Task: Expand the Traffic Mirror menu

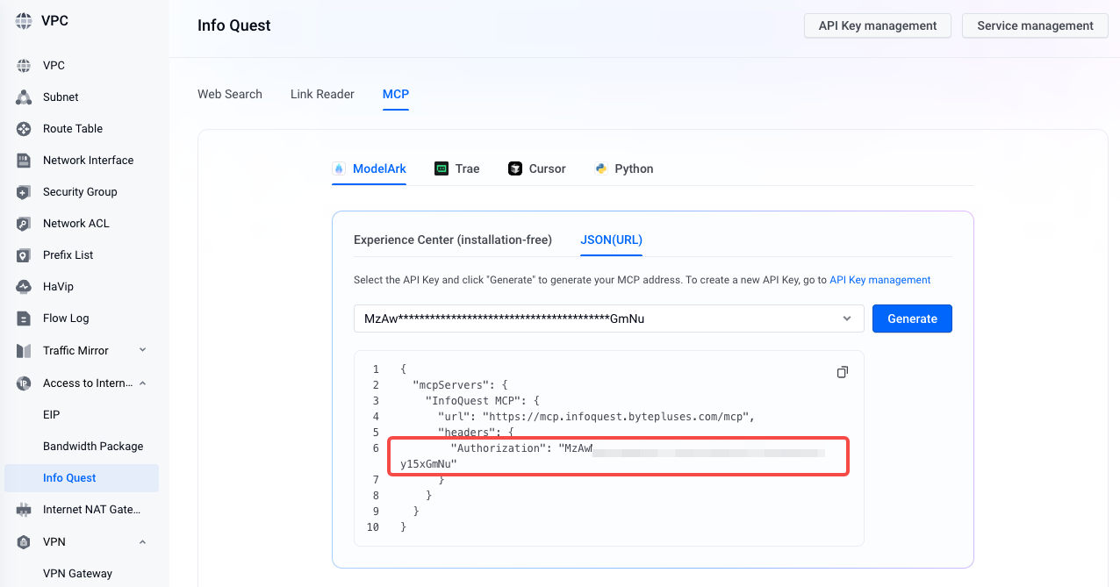Action: (x=142, y=350)
